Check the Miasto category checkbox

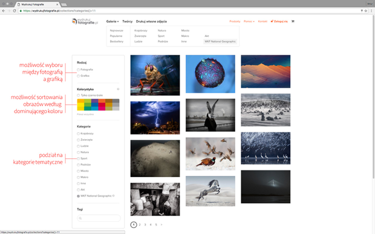click(78, 171)
